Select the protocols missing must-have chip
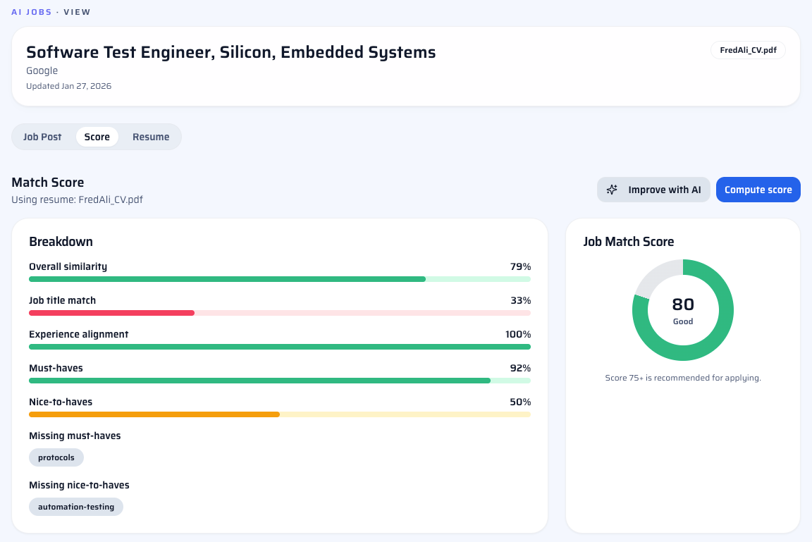 [x=56, y=457]
